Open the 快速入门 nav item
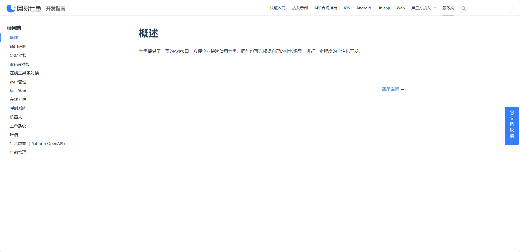This screenshot has width=520, height=252. (x=277, y=8)
